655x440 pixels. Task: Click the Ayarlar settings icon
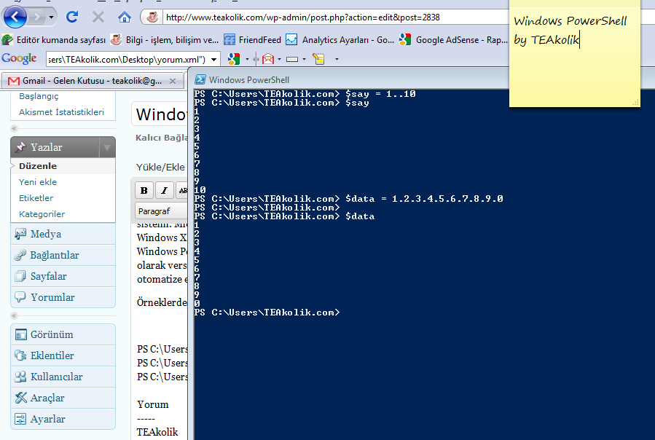click(20, 419)
